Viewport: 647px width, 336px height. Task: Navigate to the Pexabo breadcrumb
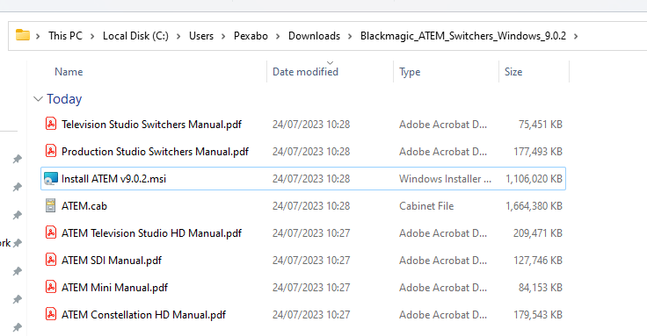coord(251,36)
